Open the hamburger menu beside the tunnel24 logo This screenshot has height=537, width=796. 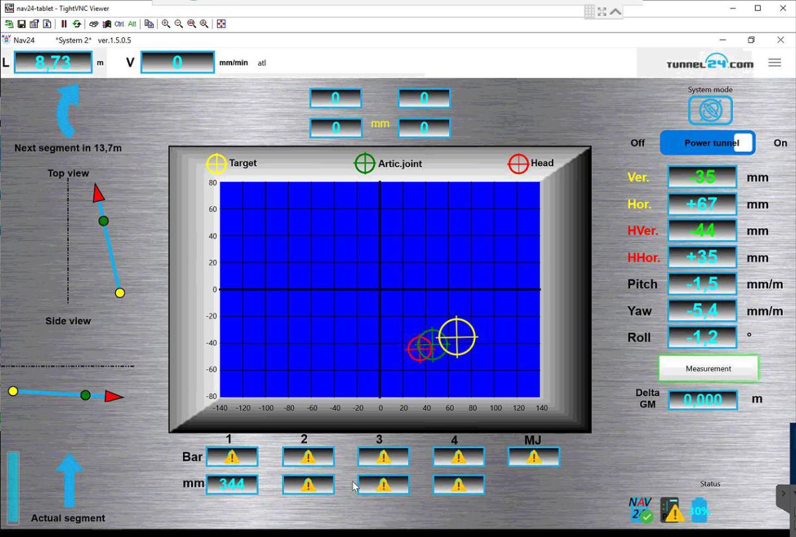(x=774, y=63)
